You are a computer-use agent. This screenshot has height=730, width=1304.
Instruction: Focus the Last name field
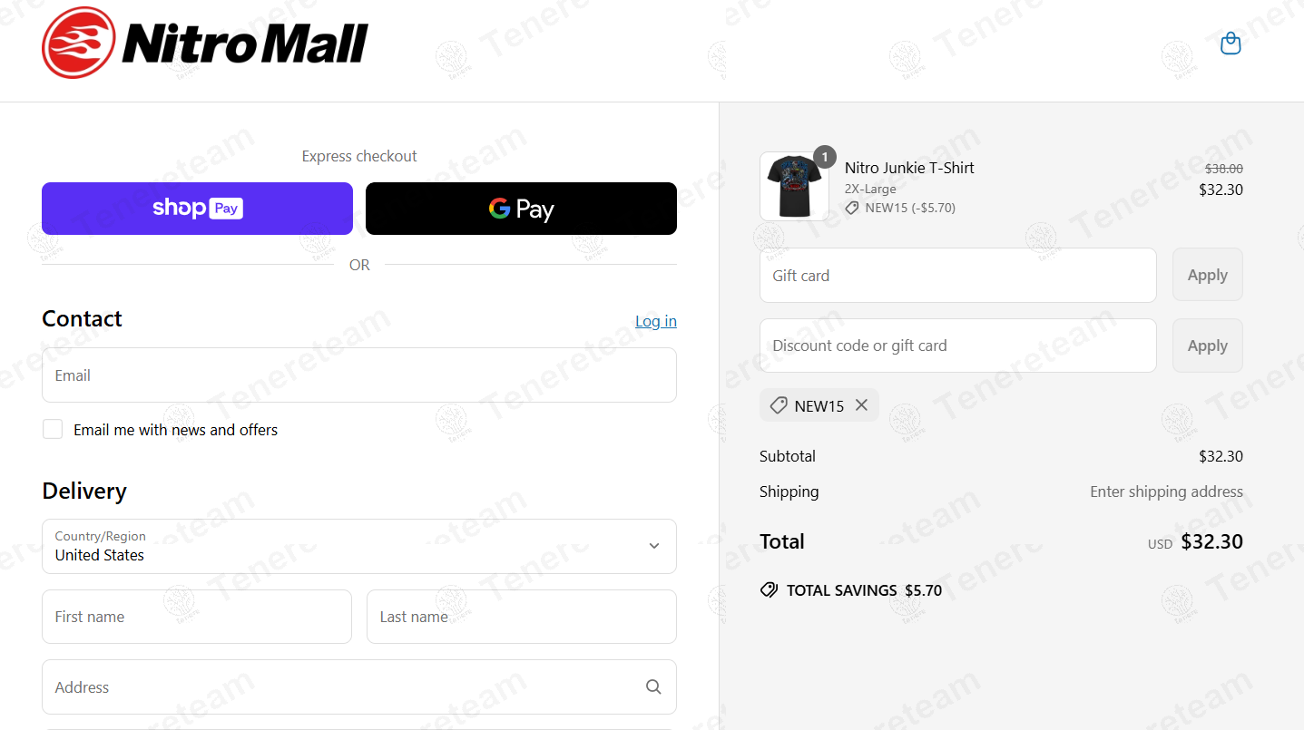pos(521,617)
